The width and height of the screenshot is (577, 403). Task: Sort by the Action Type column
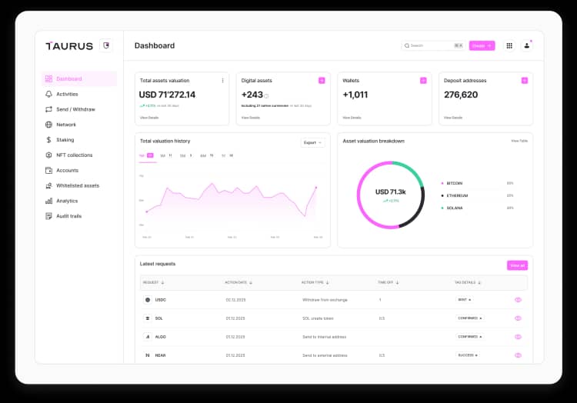(x=315, y=282)
